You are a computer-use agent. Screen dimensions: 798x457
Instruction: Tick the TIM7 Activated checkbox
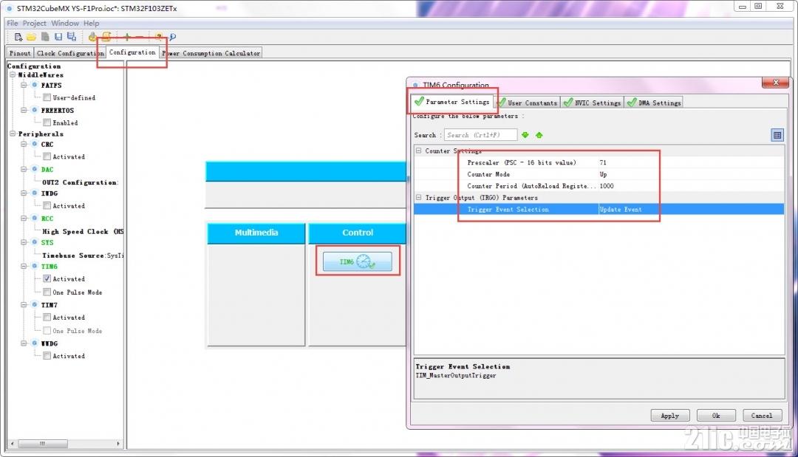[47, 317]
